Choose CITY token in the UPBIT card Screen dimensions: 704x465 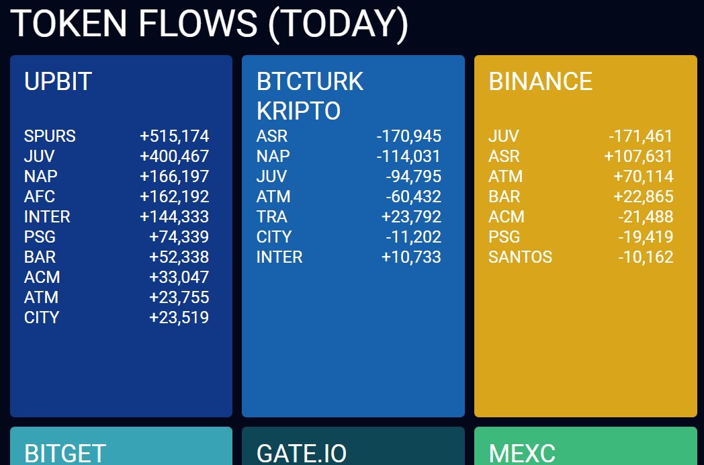(42, 318)
